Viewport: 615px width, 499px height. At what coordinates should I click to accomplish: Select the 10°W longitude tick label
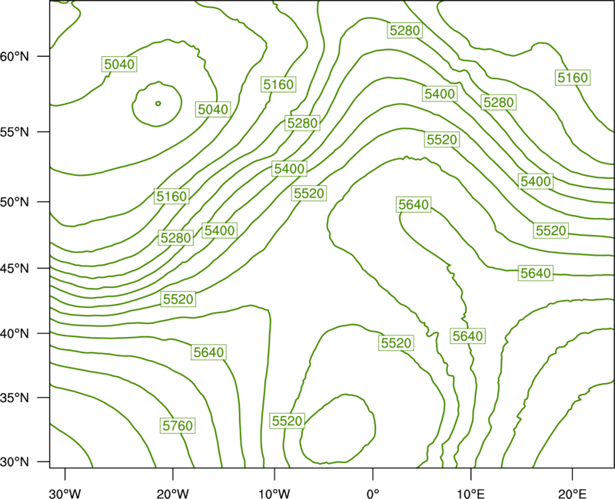coord(274,494)
